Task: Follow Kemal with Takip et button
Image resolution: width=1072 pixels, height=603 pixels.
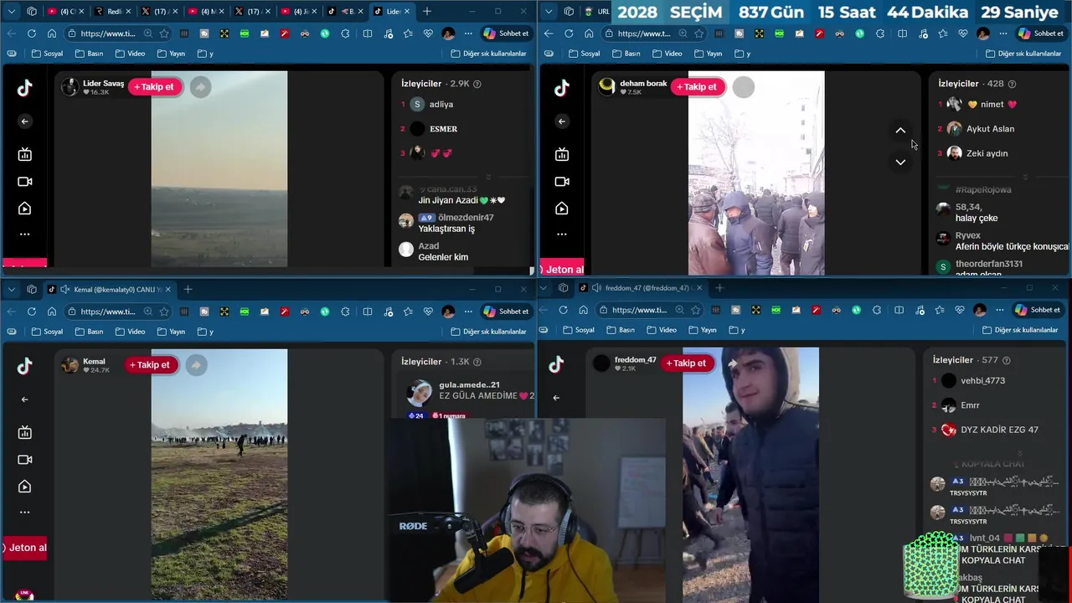Action: pyautogui.click(x=151, y=365)
